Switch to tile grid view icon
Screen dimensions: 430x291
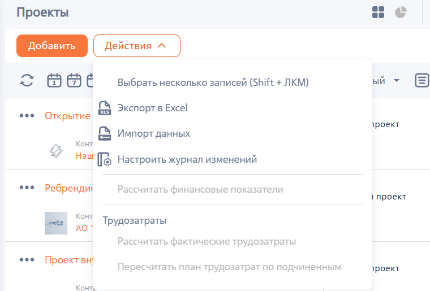click(378, 12)
